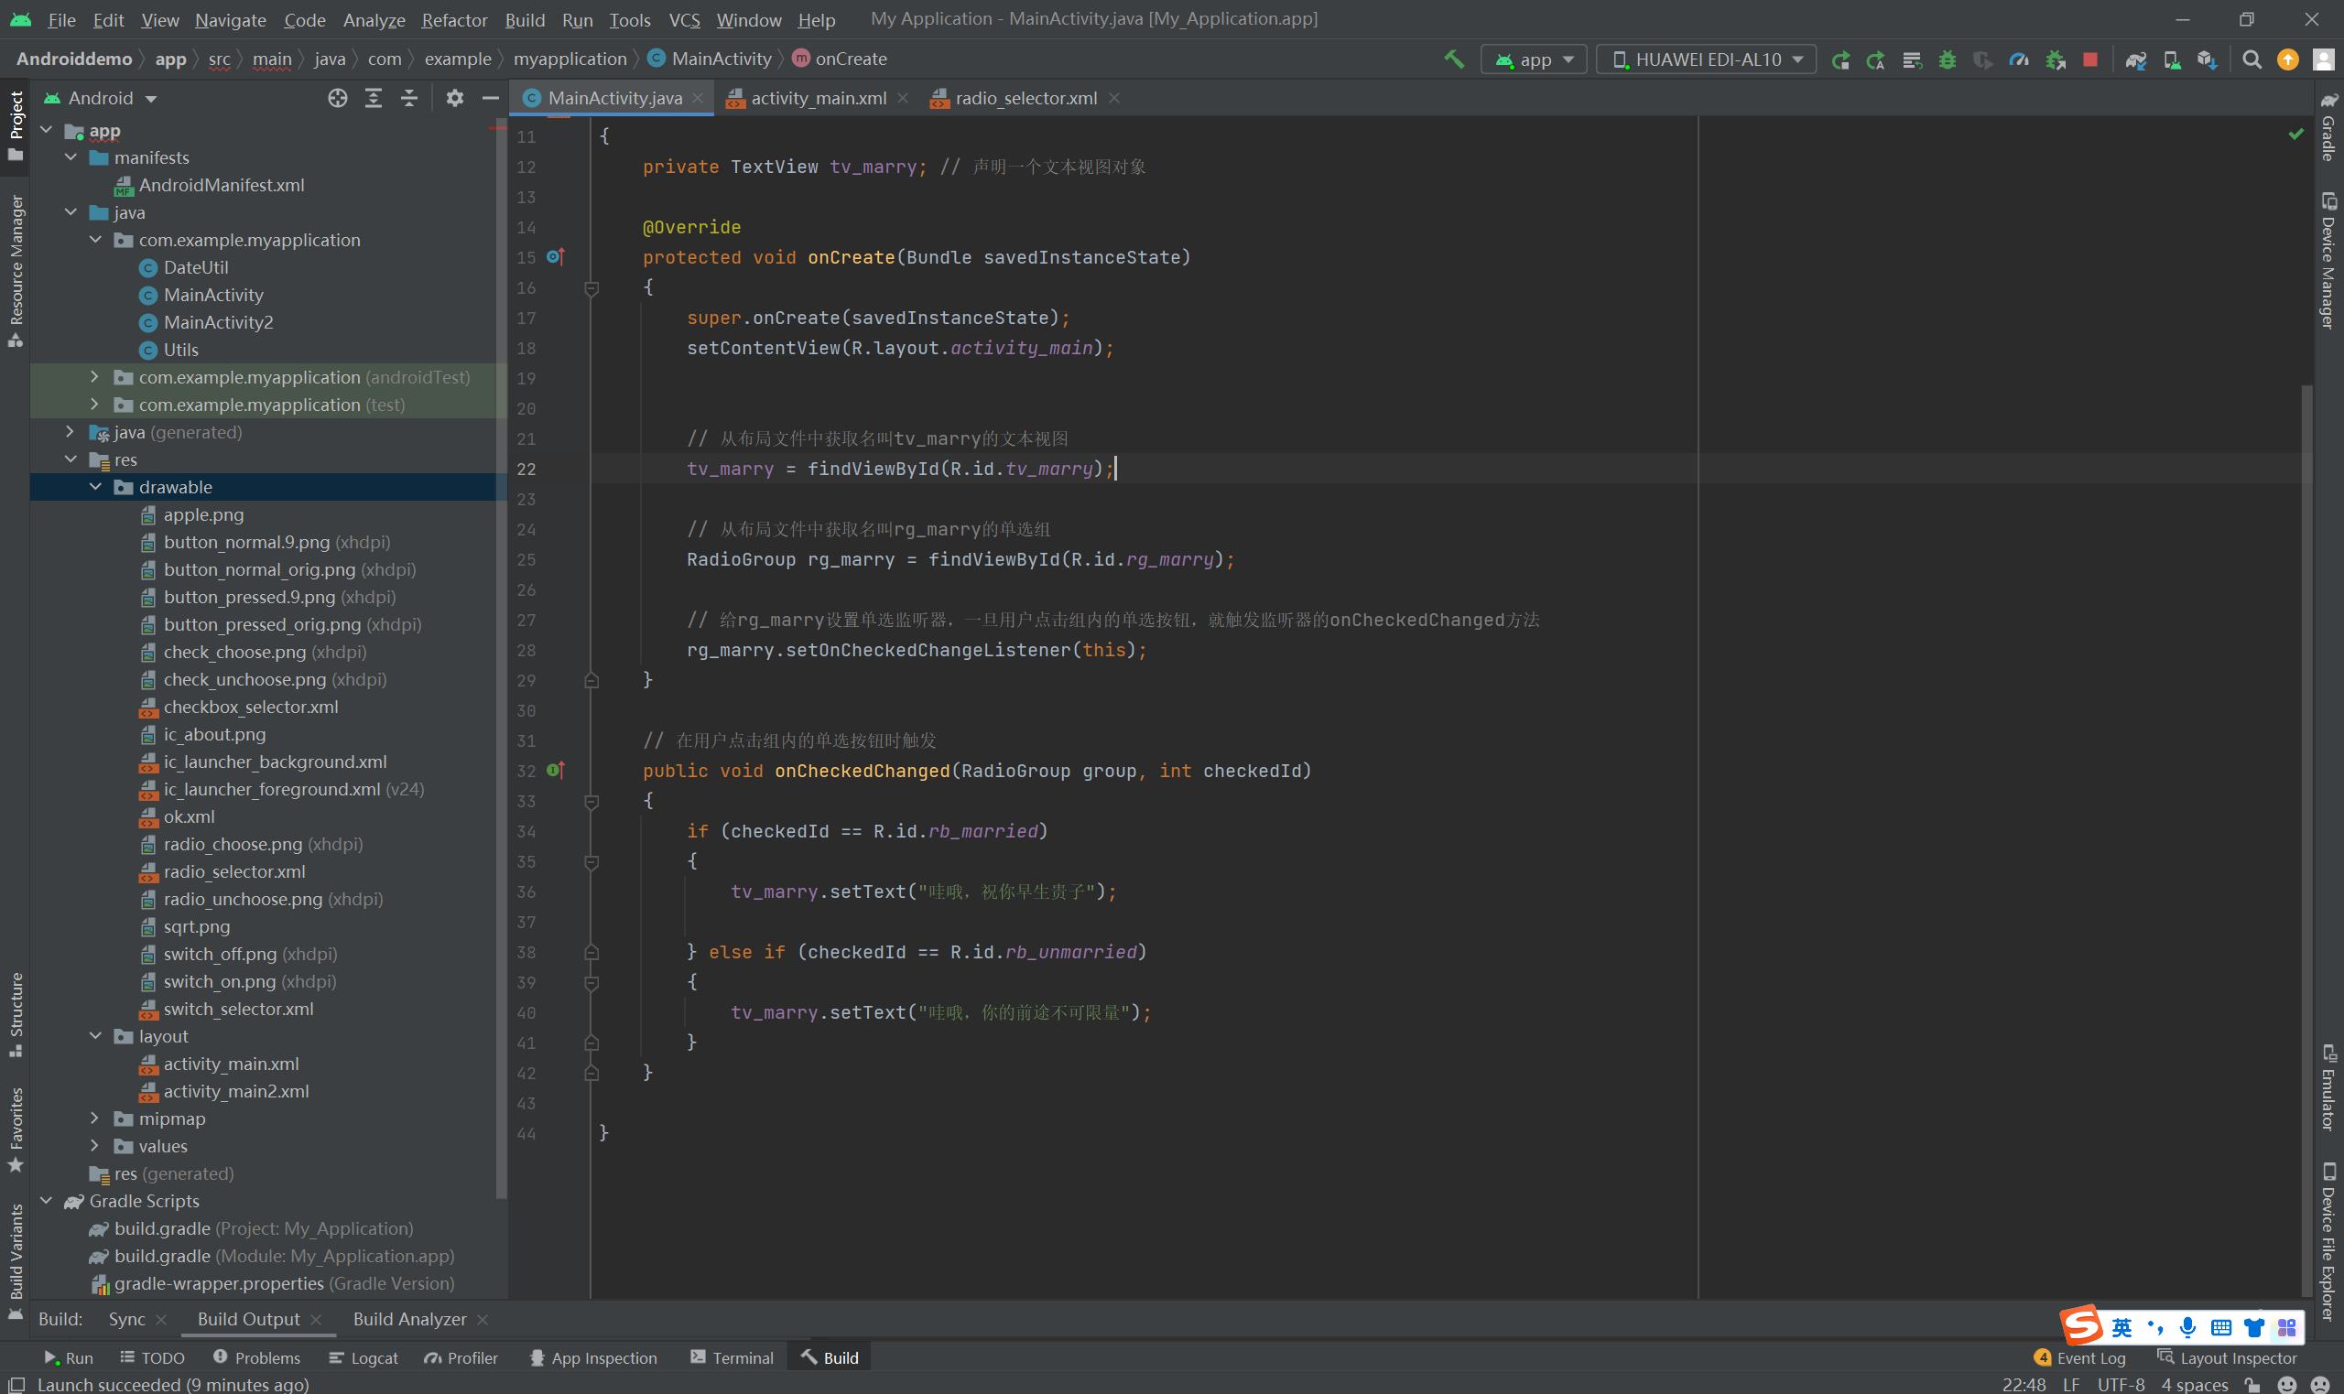The height and width of the screenshot is (1394, 2344).
Task: Open project panel gear options
Action: click(455, 98)
